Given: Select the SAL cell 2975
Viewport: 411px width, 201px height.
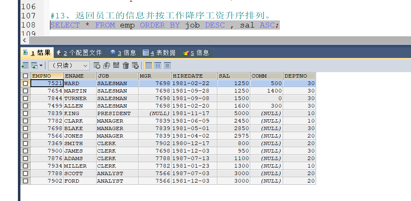Looking at the screenshot, I should (x=234, y=136).
